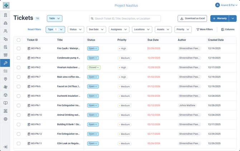240x151 pixels.
Task: Open the settings gear in sidebar
Action: coord(5,119)
